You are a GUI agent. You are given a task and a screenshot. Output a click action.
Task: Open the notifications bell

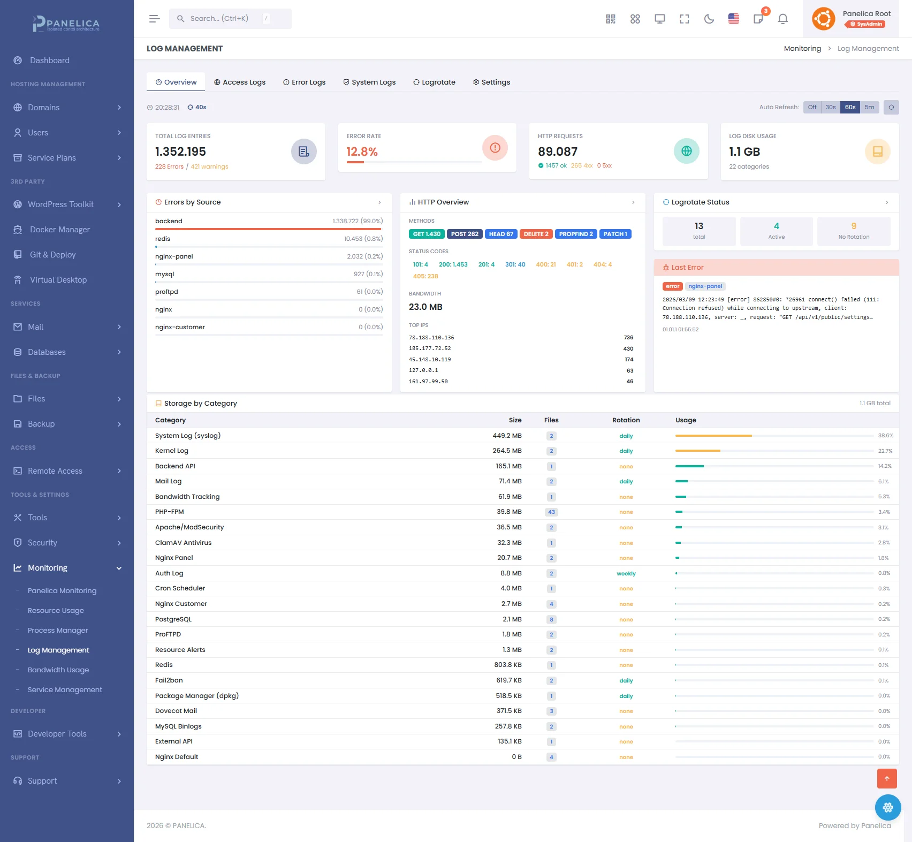[782, 19]
